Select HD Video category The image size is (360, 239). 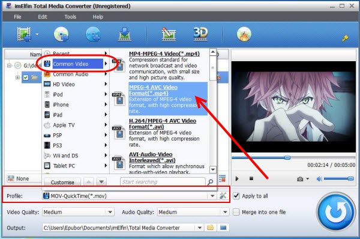coord(76,84)
